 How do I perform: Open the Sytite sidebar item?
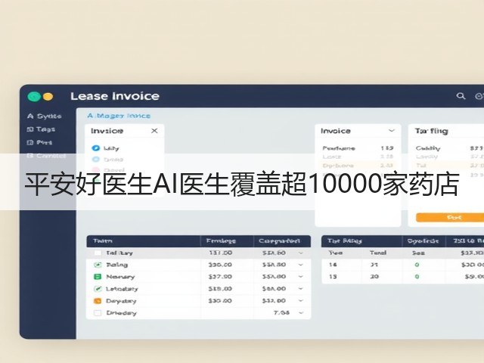(x=44, y=116)
